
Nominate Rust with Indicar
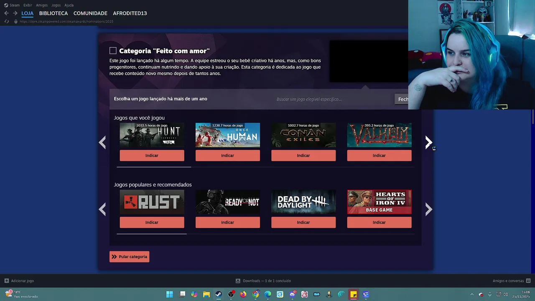152,222
